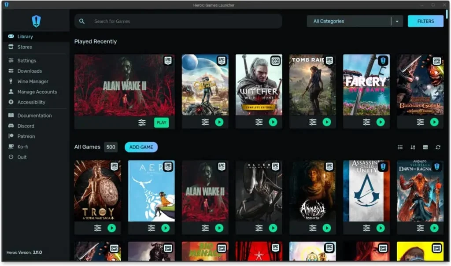Open settings for Alan Wake II in All Games
The image size is (451, 266).
tap(205, 228)
